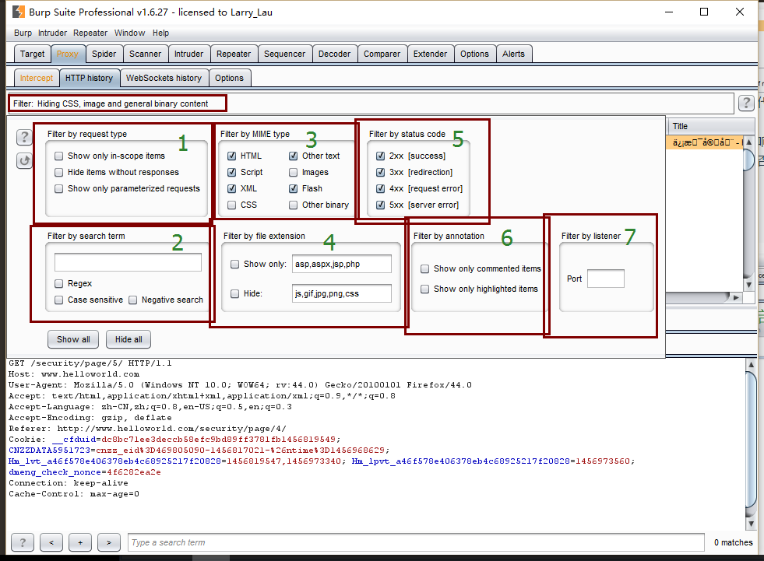Uncheck the HTML MIME type
This screenshot has width=764, height=561.
point(232,156)
